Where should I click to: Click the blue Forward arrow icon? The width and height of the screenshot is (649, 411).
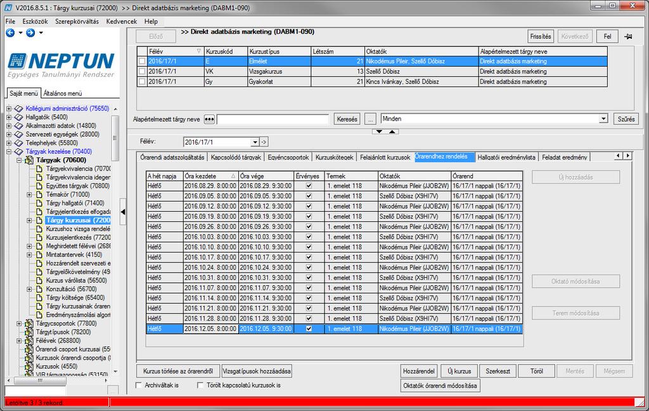click(x=30, y=33)
